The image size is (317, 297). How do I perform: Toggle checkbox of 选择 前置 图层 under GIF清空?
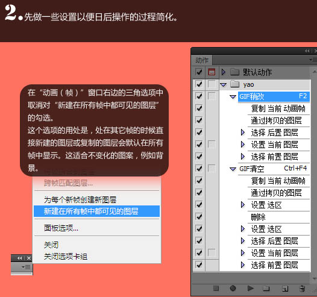199,264
